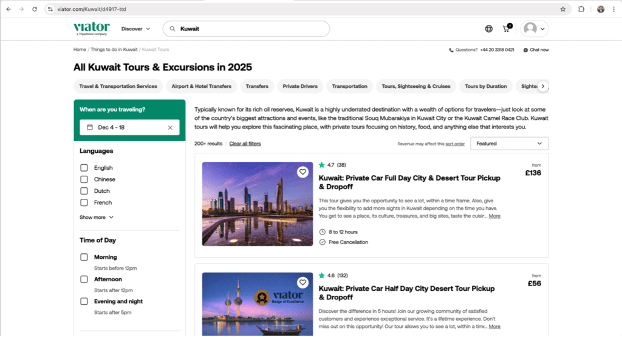Open Chrome profile avatar
The height and width of the screenshot is (337, 622).
(601, 9)
